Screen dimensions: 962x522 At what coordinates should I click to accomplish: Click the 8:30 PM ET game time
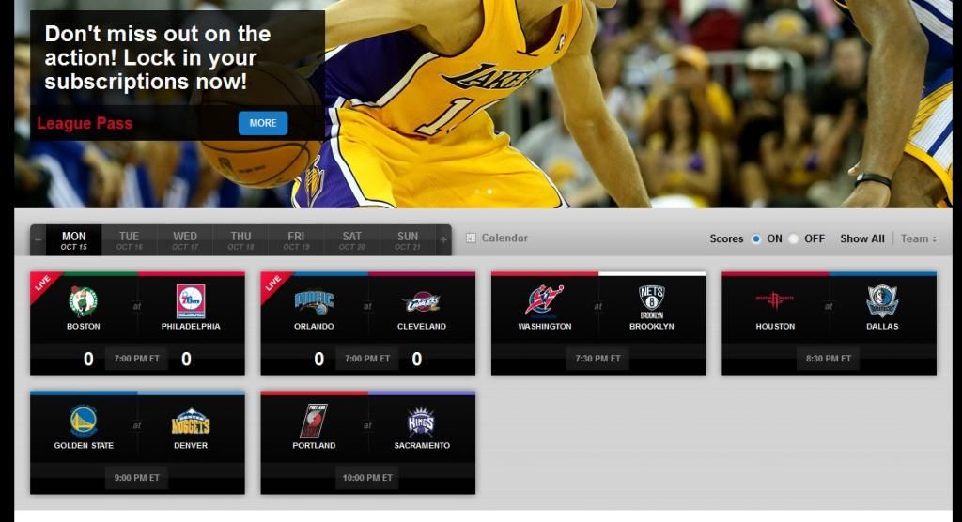pos(829,359)
